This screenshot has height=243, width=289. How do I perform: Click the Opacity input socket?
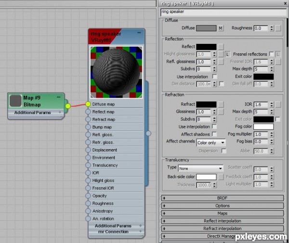point(88,196)
